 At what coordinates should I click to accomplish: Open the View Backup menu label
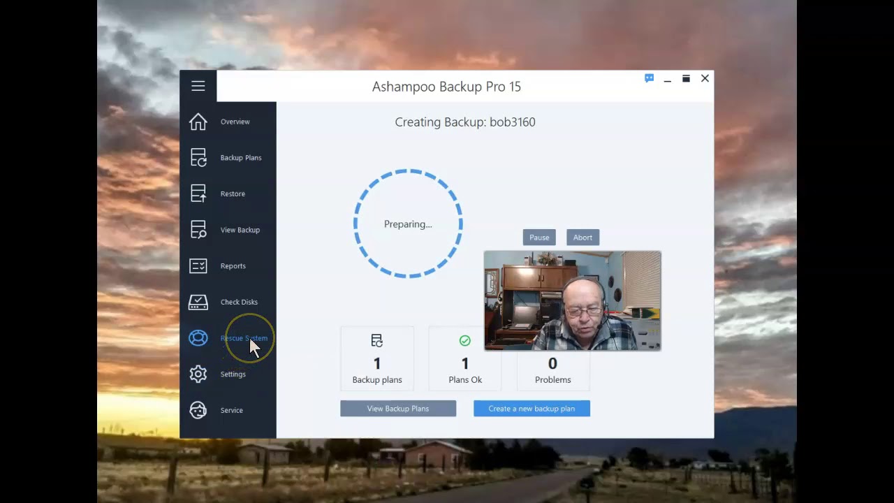240,230
